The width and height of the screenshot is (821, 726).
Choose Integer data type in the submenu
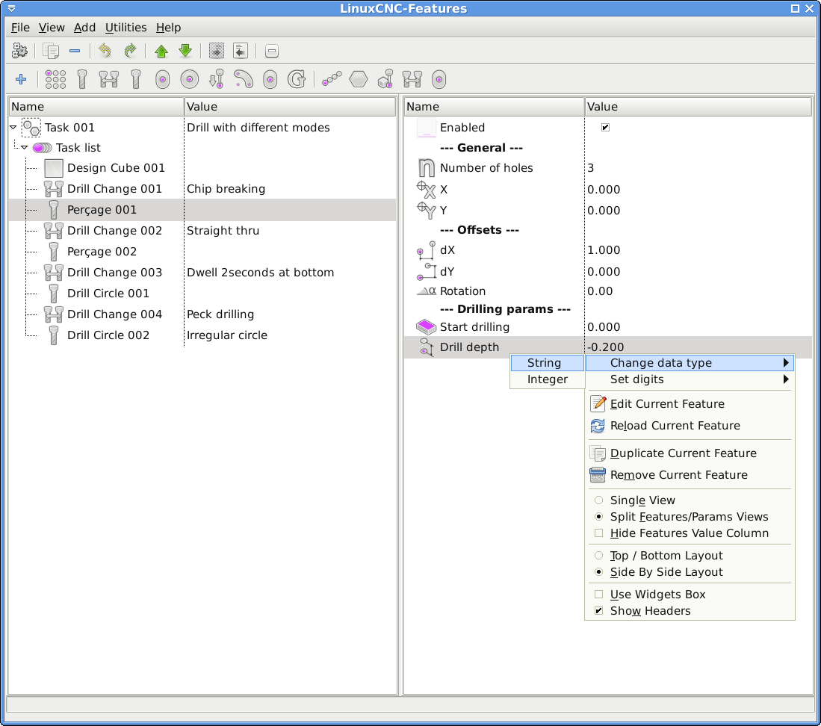tap(548, 379)
